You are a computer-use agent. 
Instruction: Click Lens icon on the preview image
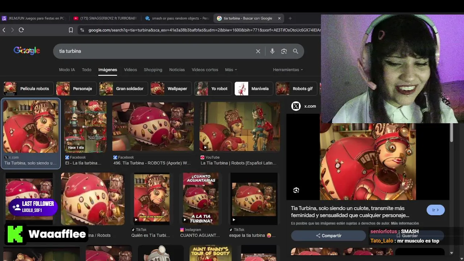296,190
